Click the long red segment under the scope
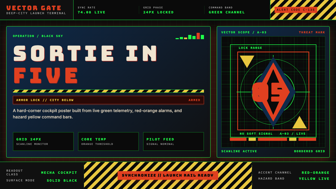Image resolution: width=336 pixels, height=189 pixels. 272,139
